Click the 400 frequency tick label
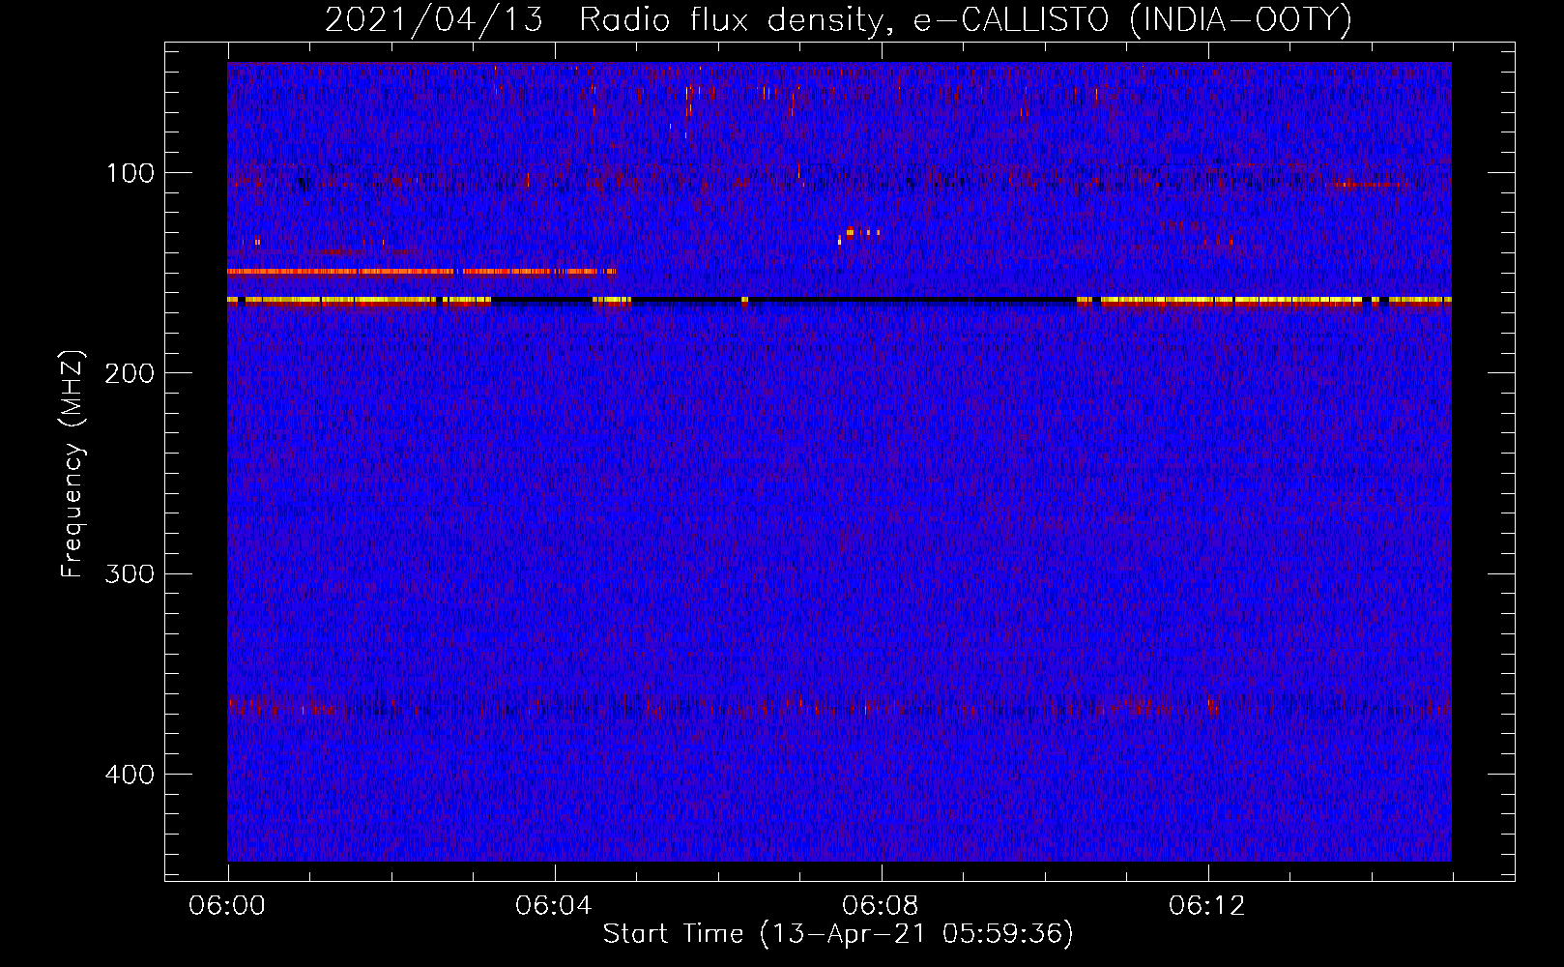The height and width of the screenshot is (967, 1564). point(130,775)
